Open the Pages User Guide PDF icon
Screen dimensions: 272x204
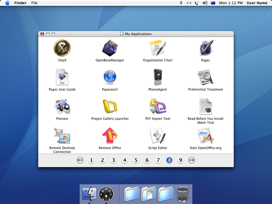[x=62, y=77]
